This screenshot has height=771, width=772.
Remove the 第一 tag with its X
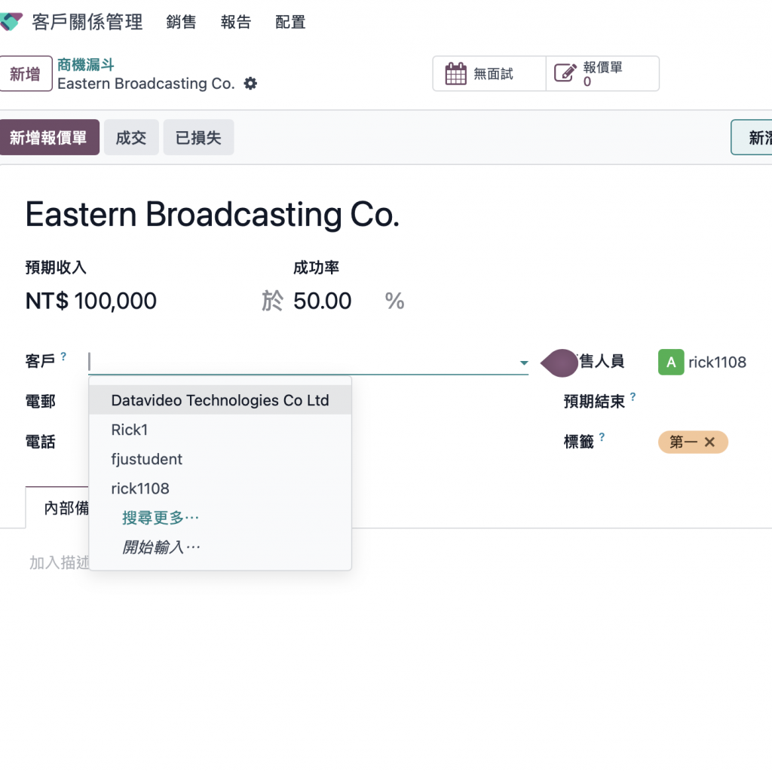709,442
